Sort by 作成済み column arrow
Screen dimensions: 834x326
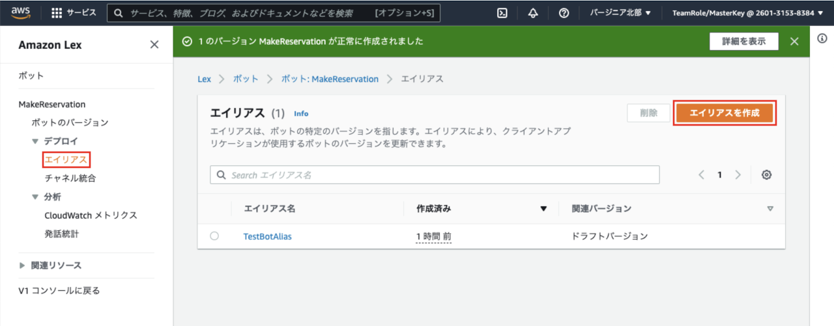[543, 209]
